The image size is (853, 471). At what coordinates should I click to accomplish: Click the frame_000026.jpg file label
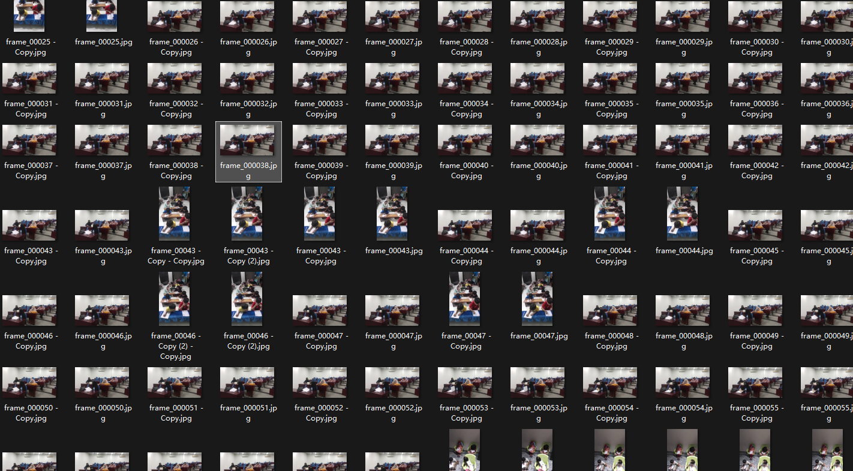pos(248,47)
